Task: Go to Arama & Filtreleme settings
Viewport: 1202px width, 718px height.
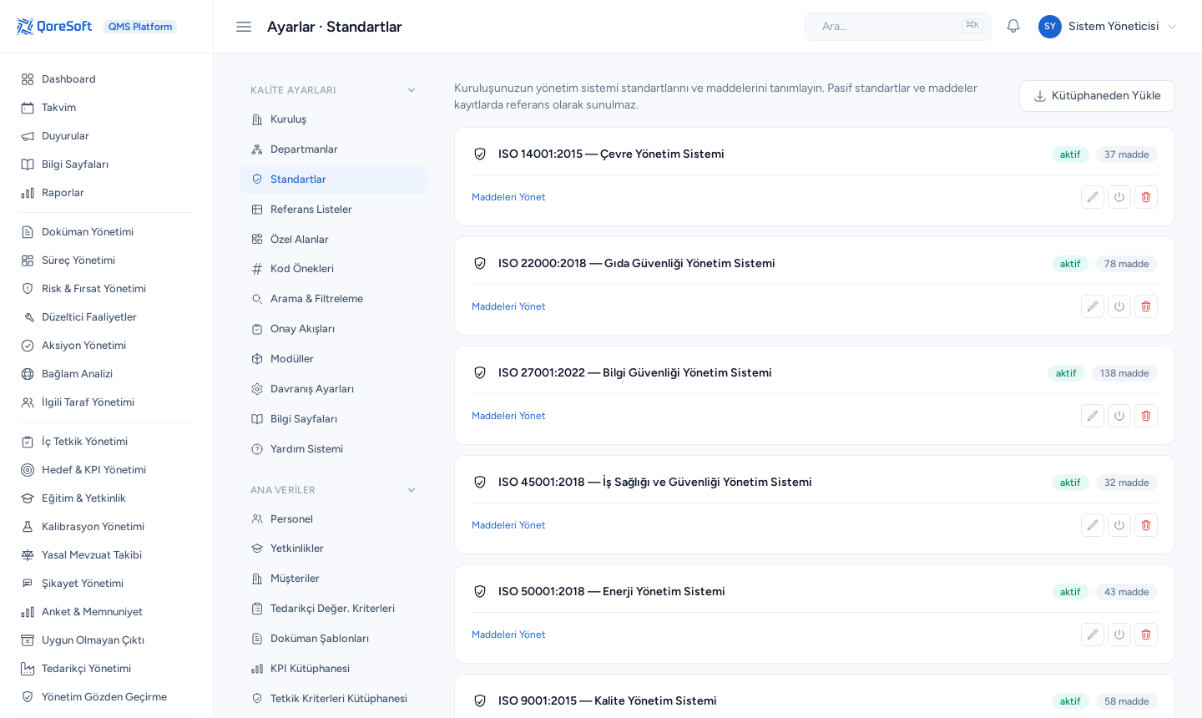Action: [334, 299]
